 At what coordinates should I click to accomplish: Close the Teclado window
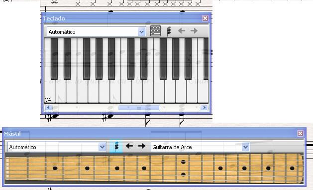tap(205, 18)
